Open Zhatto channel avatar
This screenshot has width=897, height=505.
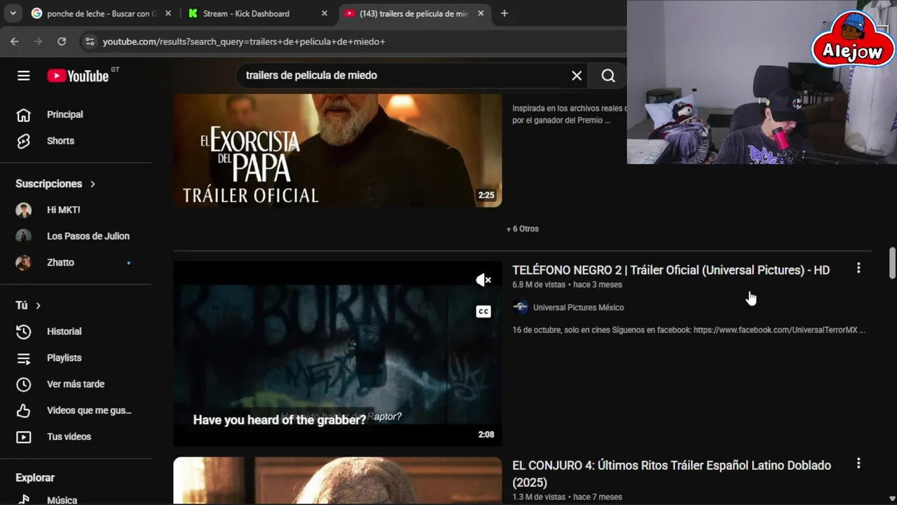coord(24,262)
